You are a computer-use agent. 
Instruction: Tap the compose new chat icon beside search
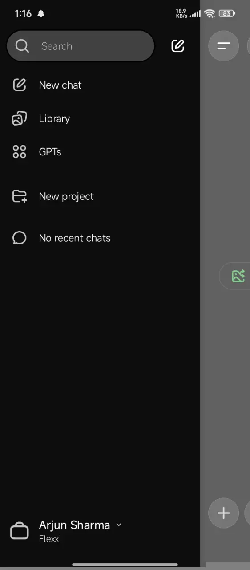point(177,46)
